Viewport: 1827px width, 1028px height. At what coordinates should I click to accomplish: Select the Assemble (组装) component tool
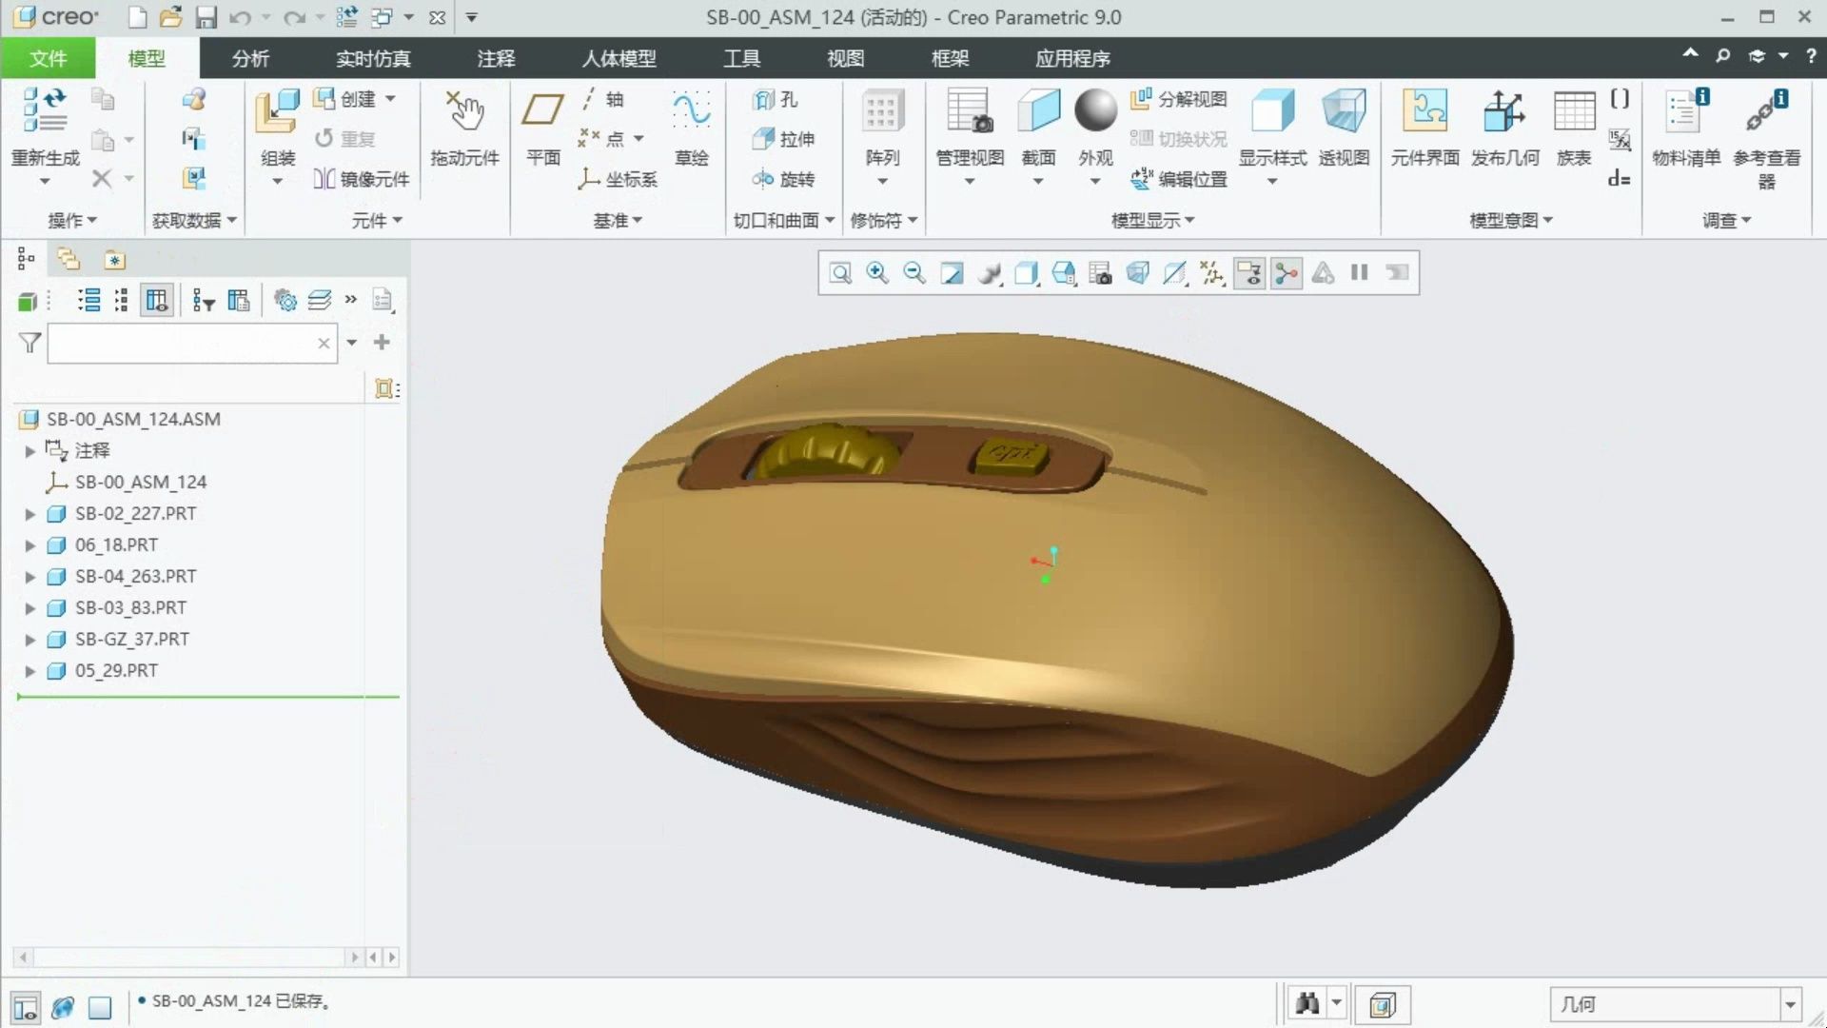(277, 114)
